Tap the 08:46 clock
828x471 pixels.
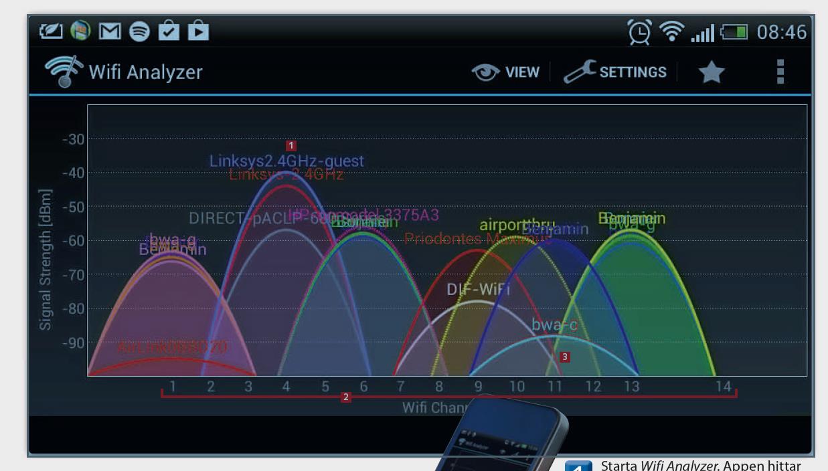(781, 32)
